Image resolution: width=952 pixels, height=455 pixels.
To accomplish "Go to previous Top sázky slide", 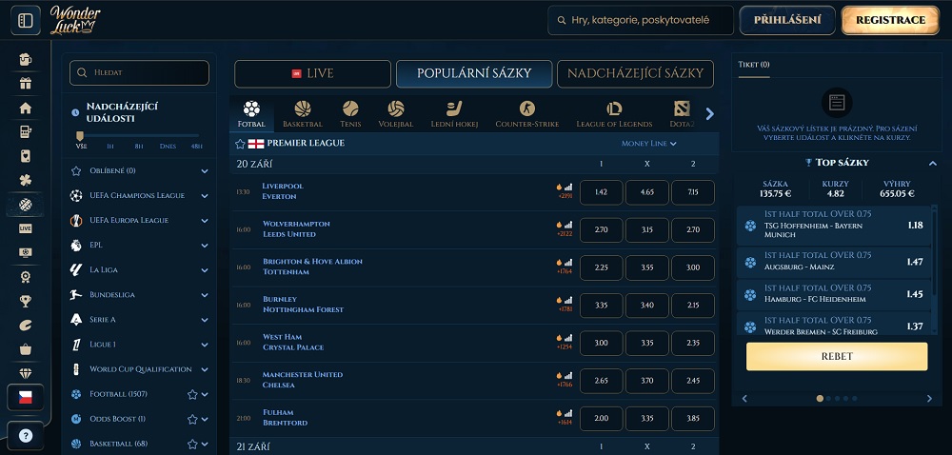I will [x=745, y=399].
